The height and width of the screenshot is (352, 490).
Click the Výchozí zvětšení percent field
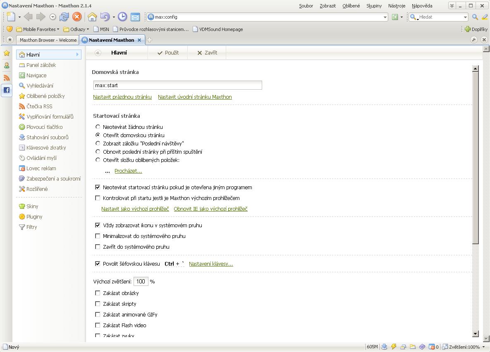(x=141, y=281)
